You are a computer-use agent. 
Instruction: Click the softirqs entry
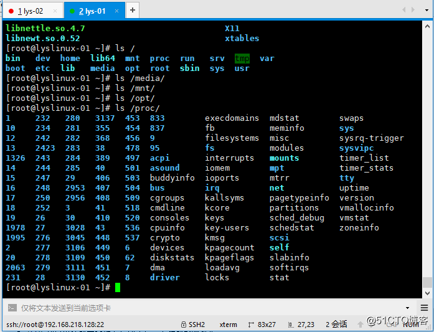click(290, 267)
